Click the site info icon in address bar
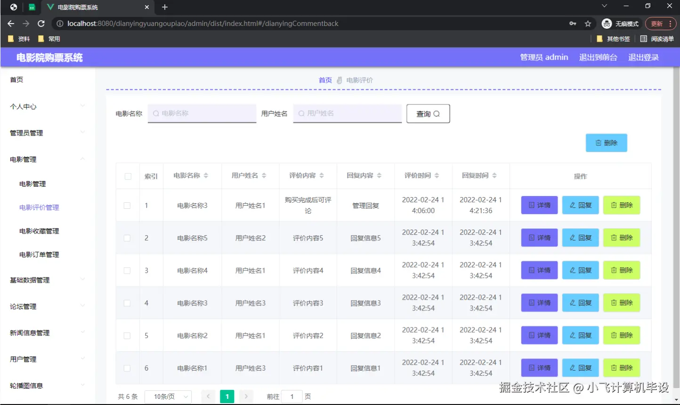This screenshot has height=405, width=680. click(x=60, y=24)
